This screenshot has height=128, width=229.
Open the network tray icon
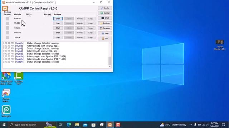coord(203,125)
